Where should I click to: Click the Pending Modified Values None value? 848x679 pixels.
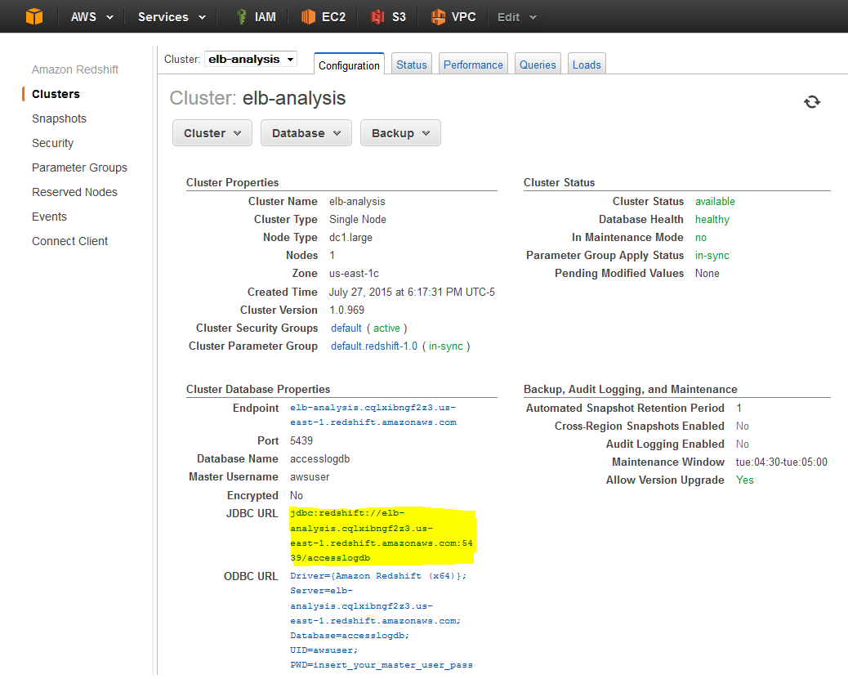[707, 273]
